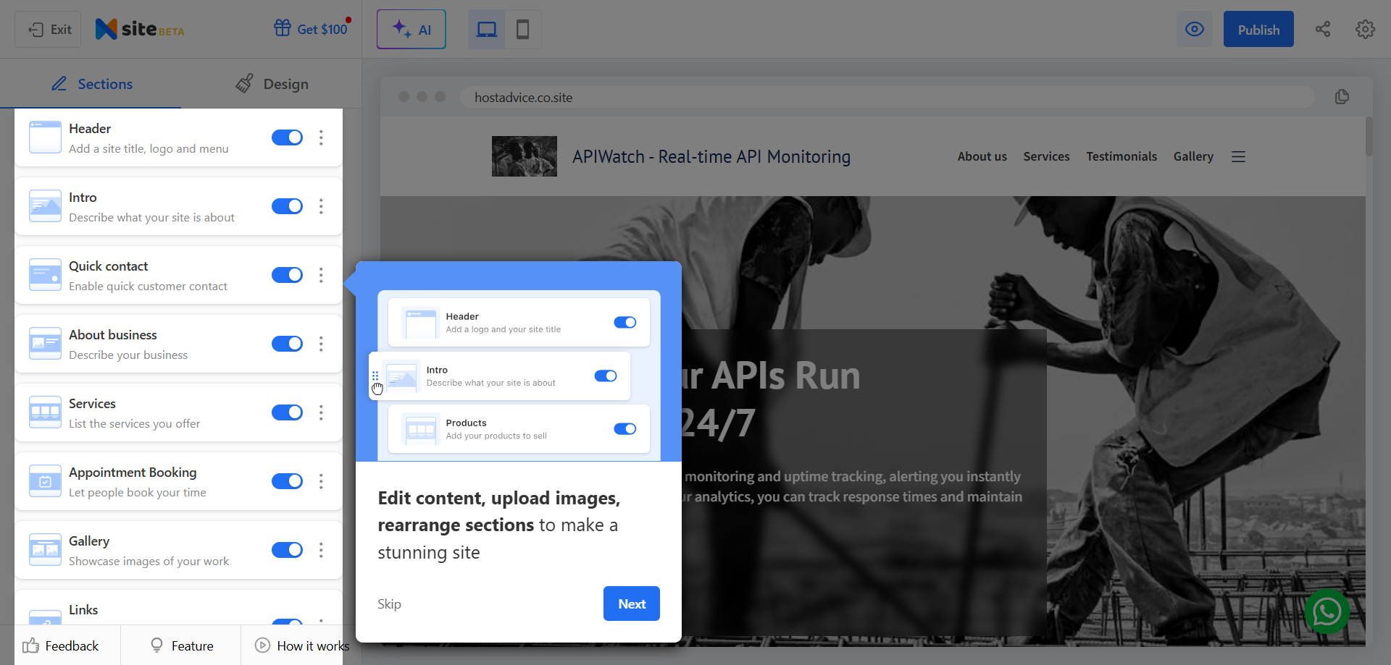
Task: Click the Quick contact section icon
Action: tap(45, 275)
